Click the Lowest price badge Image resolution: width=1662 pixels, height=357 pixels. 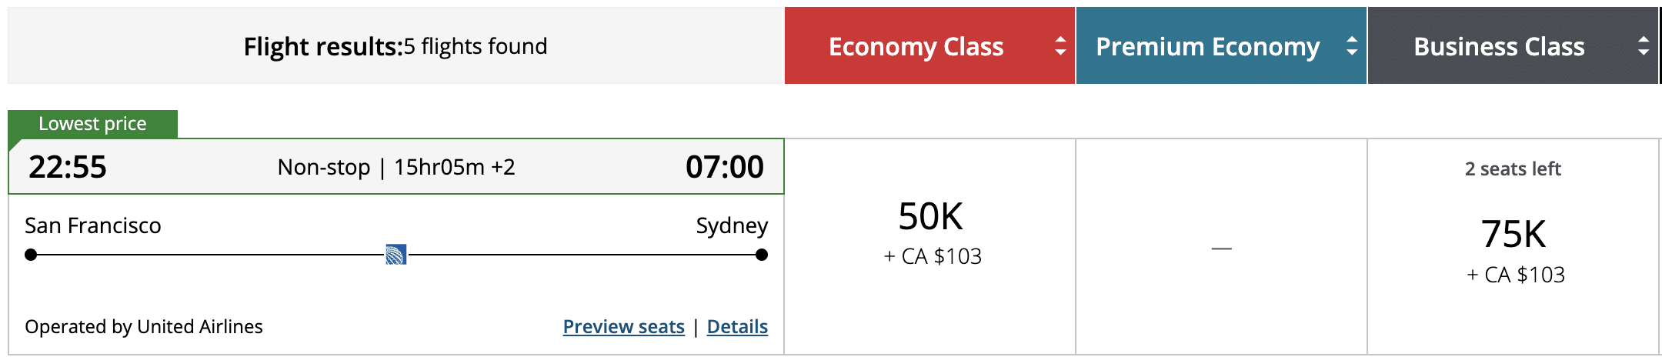[x=92, y=124]
